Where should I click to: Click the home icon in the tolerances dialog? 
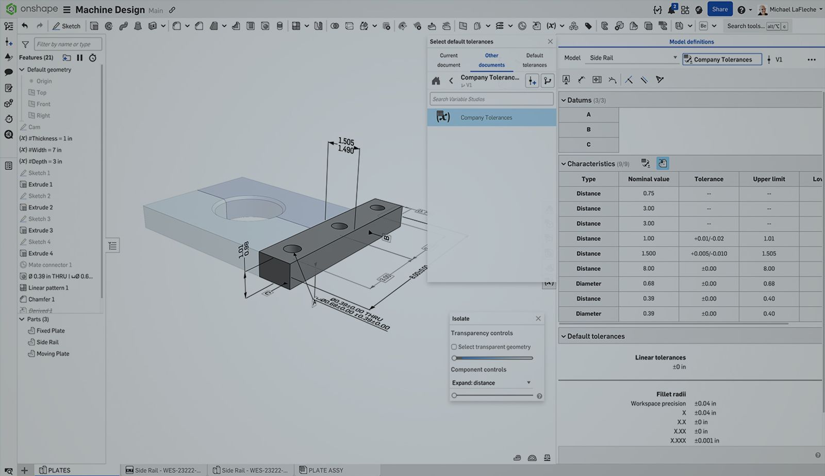pyautogui.click(x=436, y=80)
